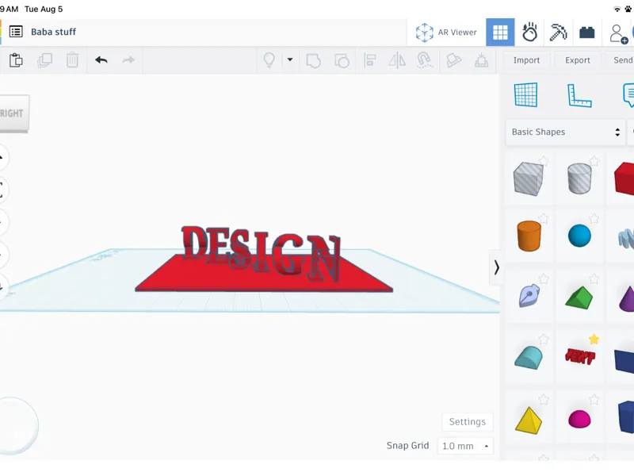
Task: Select the Mirror tool
Action: (397, 60)
